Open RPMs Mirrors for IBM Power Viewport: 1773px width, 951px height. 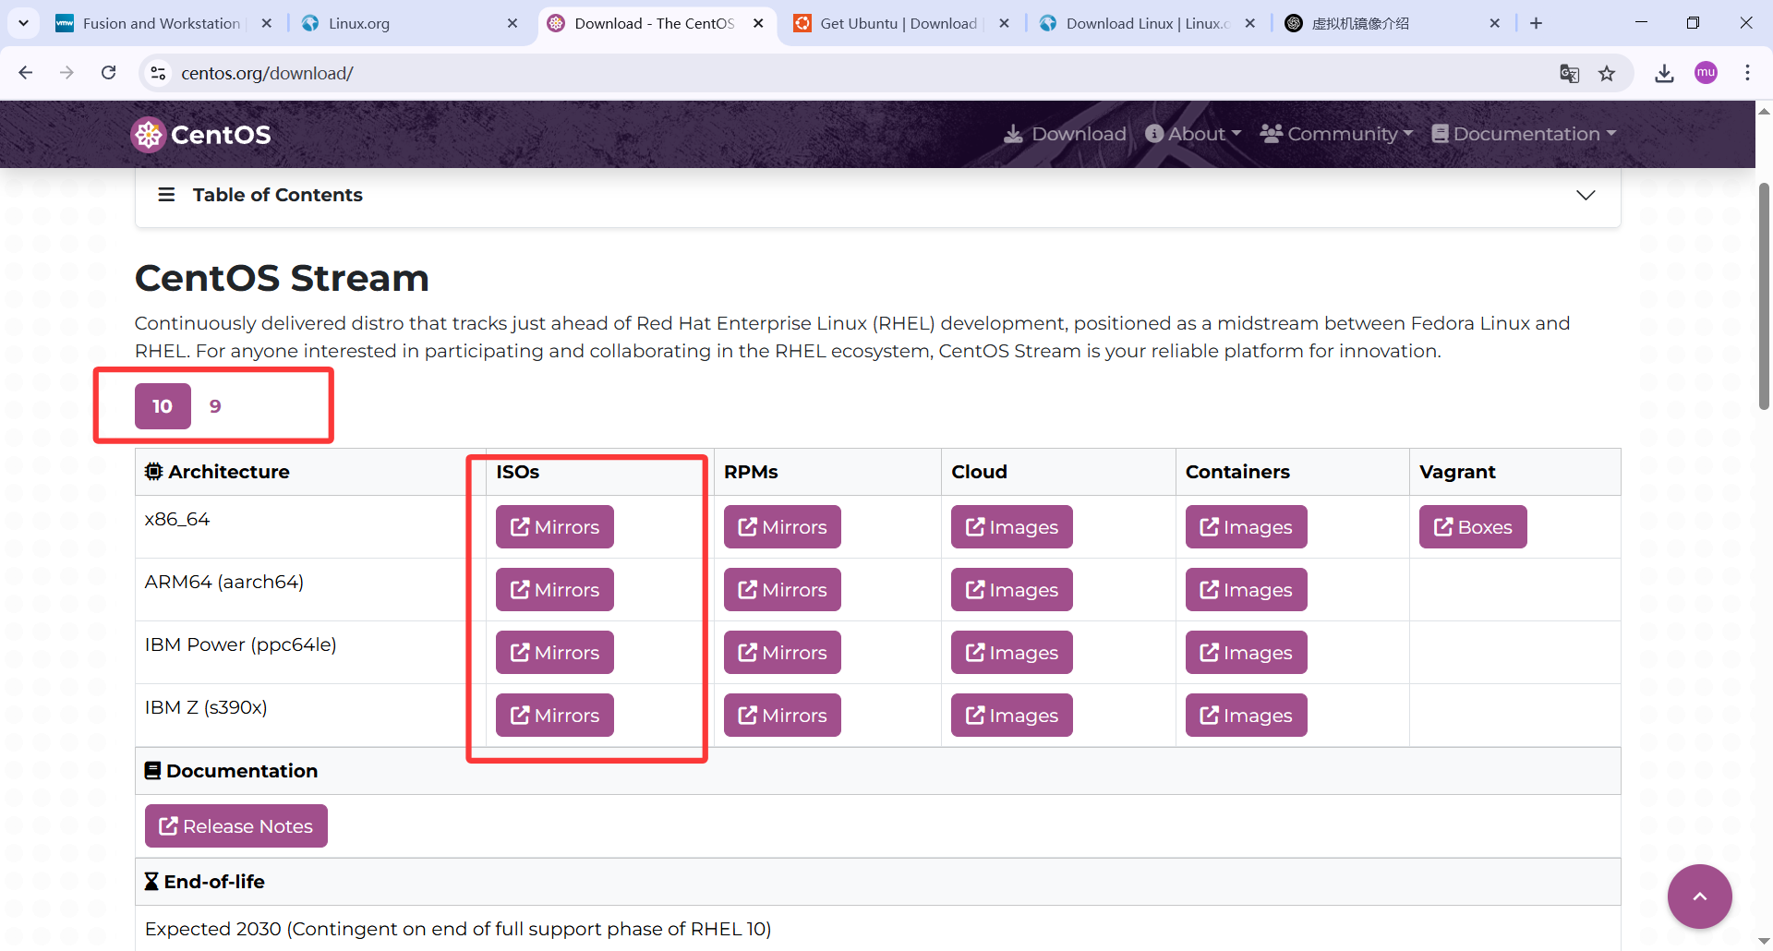pos(782,653)
